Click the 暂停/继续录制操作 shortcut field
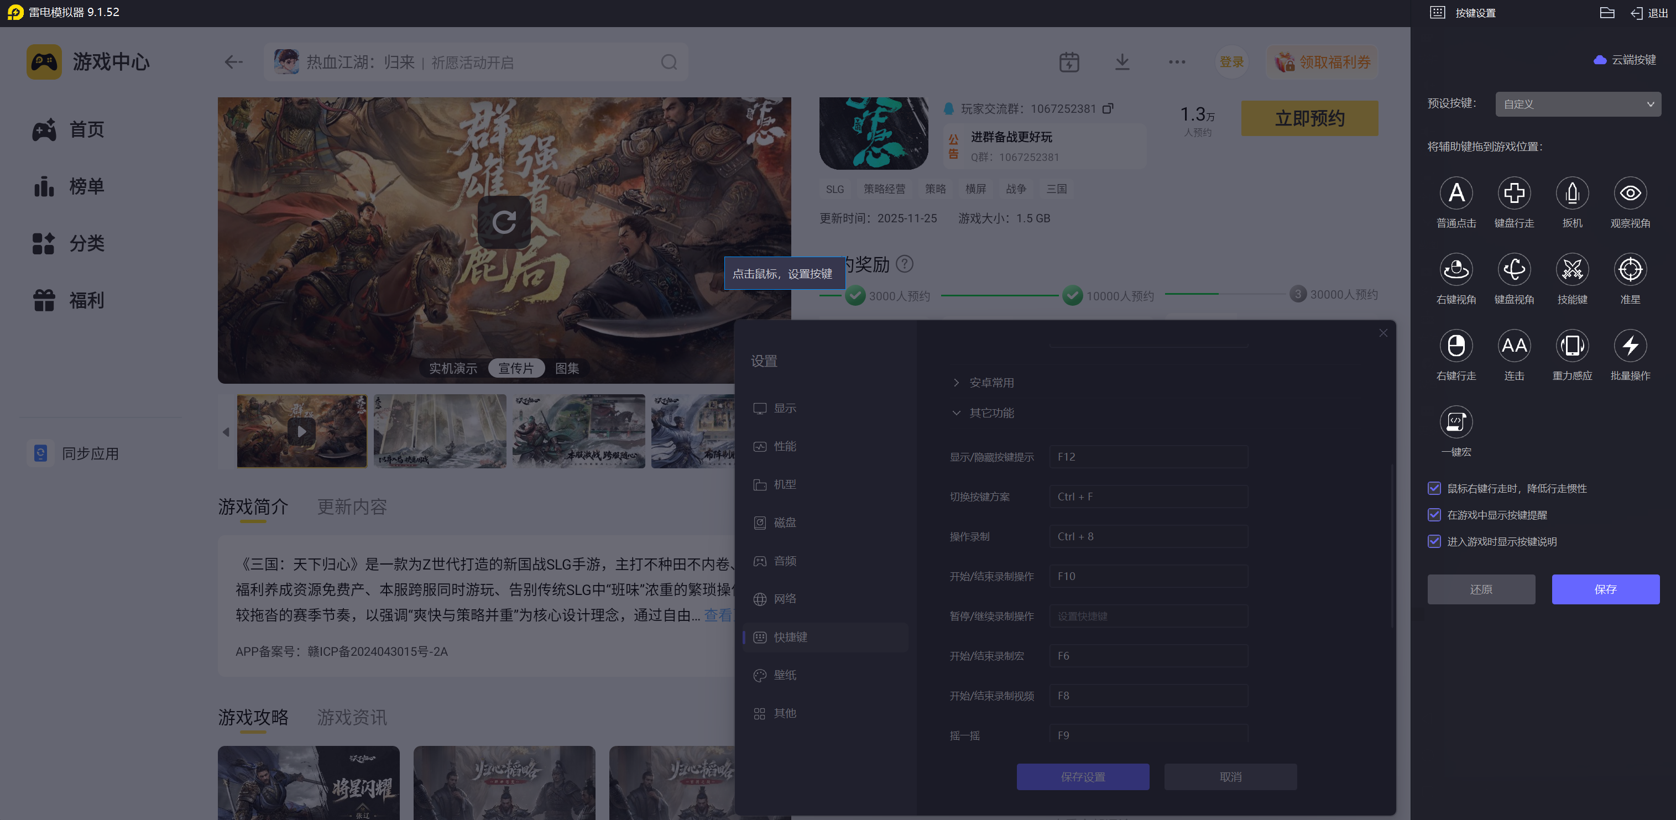This screenshot has width=1676, height=820. [1148, 617]
